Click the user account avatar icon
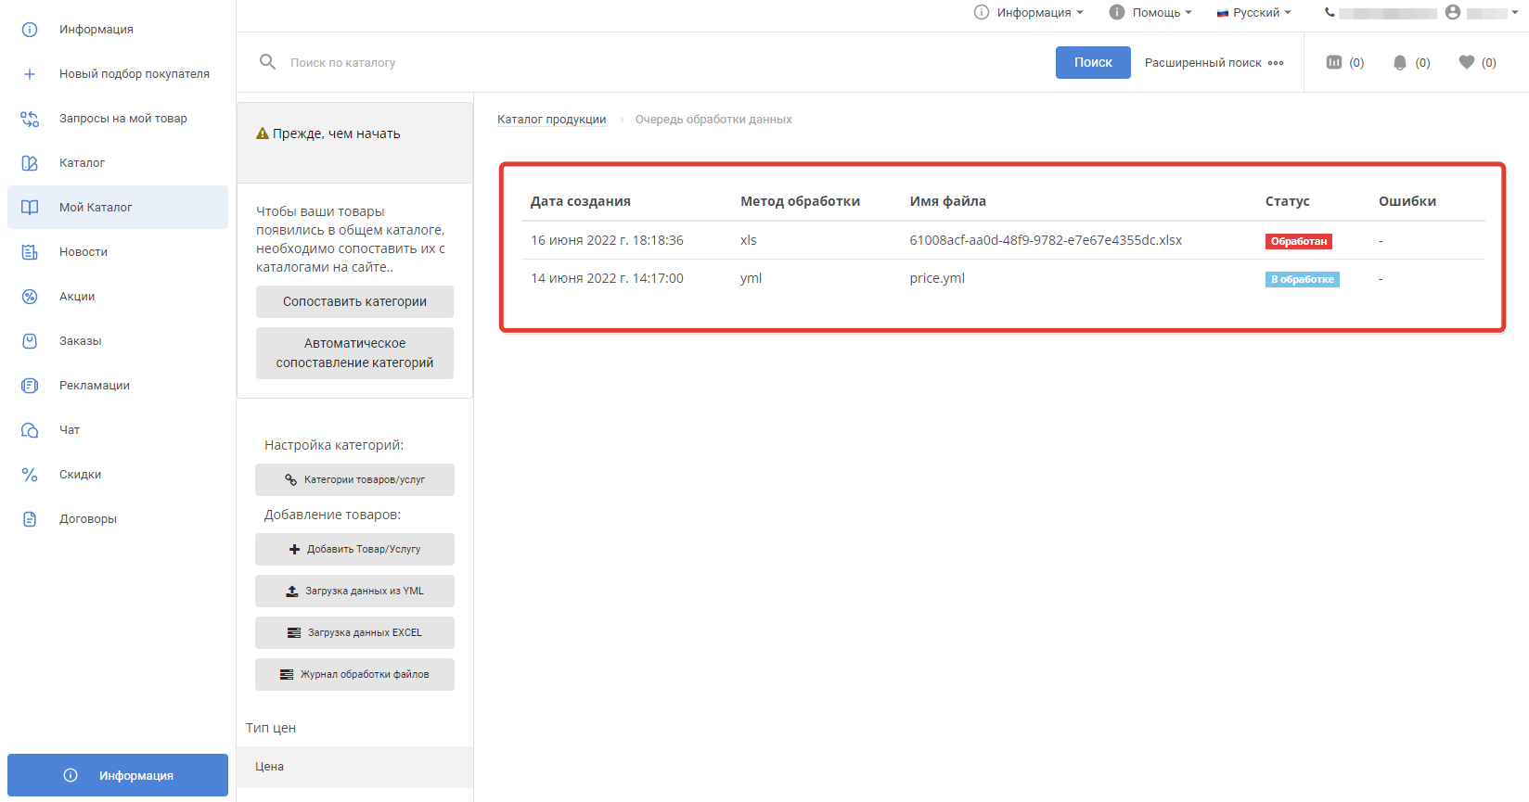The height and width of the screenshot is (802, 1529). (1453, 12)
